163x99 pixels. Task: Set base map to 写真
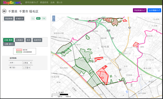pos(44,18)
